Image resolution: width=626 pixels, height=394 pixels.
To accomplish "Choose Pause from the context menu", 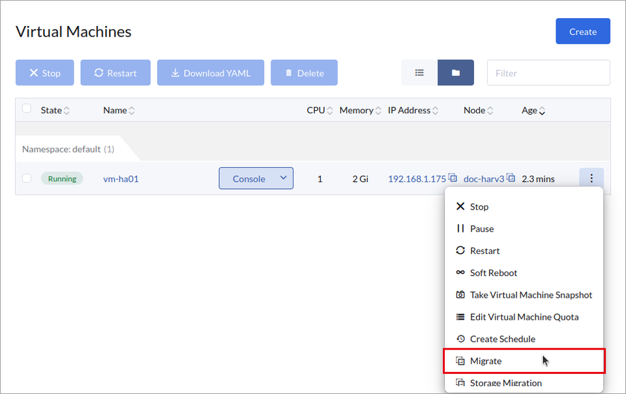I will 524,229.
